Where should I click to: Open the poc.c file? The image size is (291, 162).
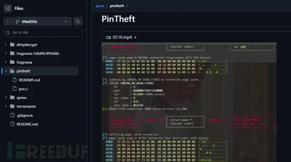tap(23, 89)
